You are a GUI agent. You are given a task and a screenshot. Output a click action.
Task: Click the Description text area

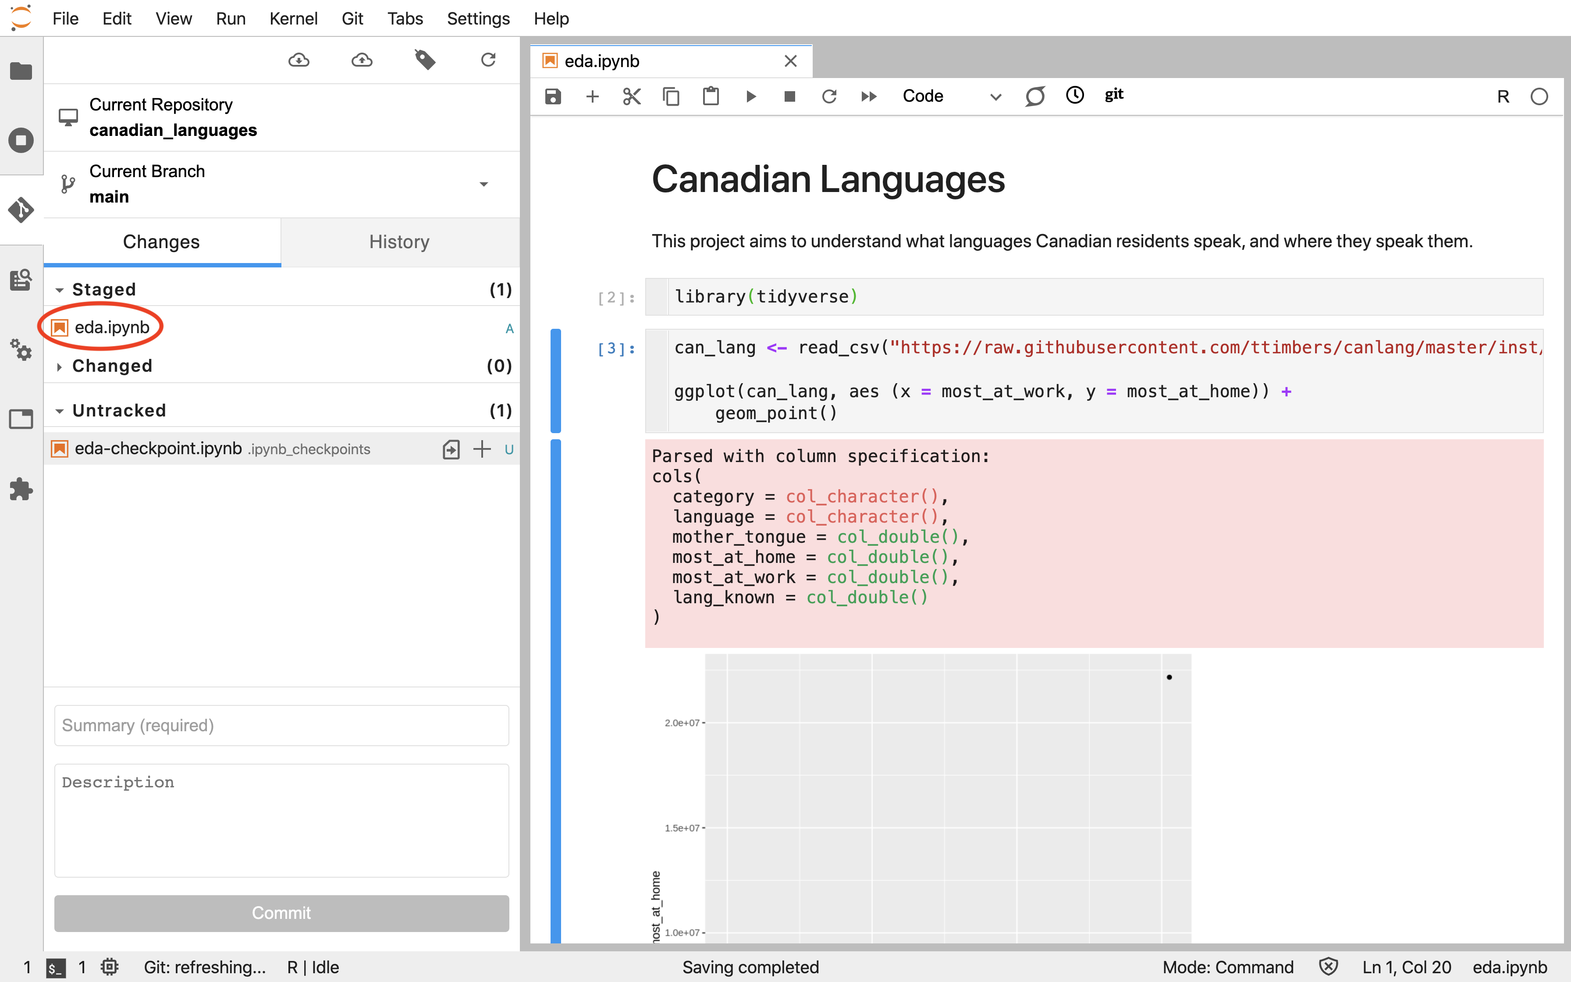[x=281, y=820]
